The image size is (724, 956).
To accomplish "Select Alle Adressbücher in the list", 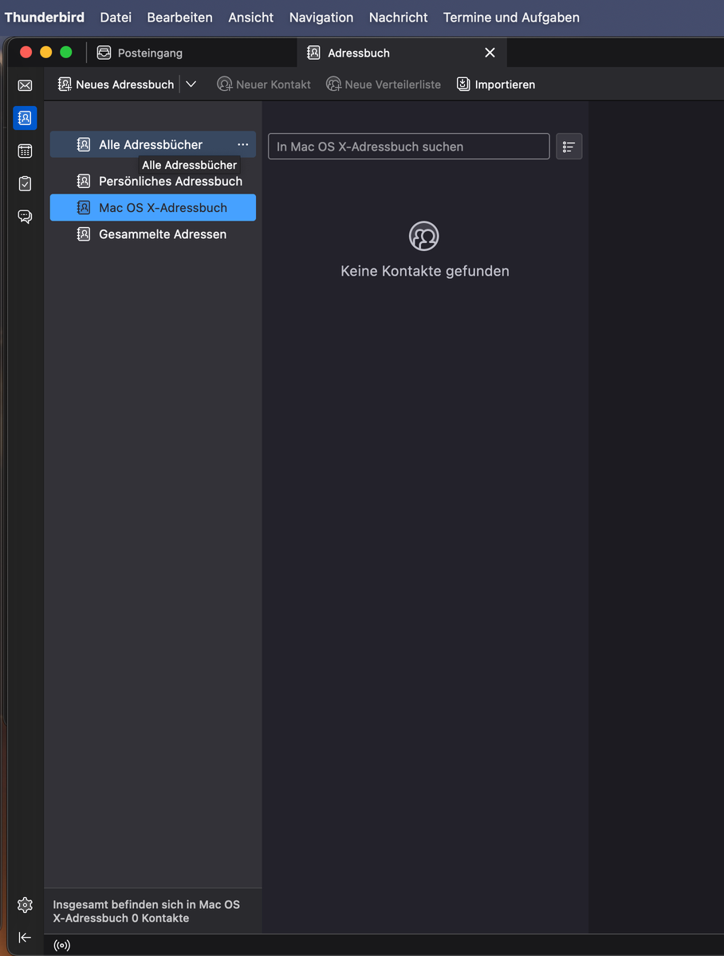I will click(x=153, y=144).
